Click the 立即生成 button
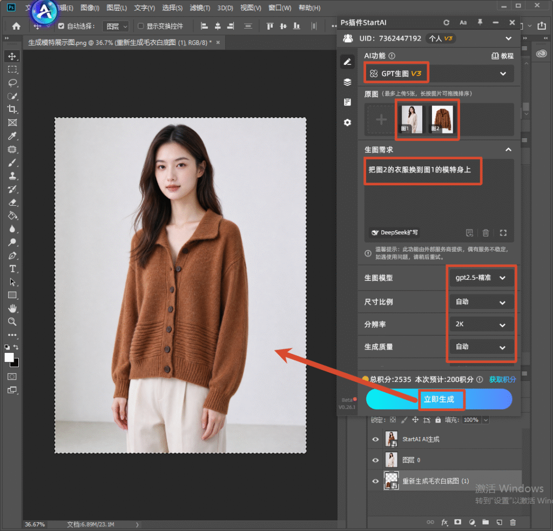Viewport: 553px width, 531px height. tap(439, 399)
